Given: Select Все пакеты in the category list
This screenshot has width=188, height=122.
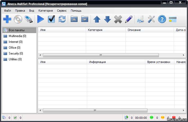Looking at the screenshot, I should (19, 30).
